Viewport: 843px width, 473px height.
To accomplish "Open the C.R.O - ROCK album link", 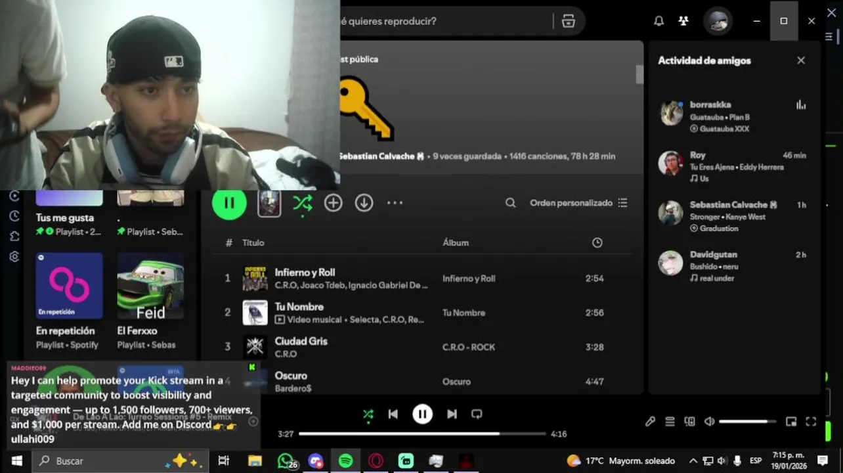I will point(469,347).
